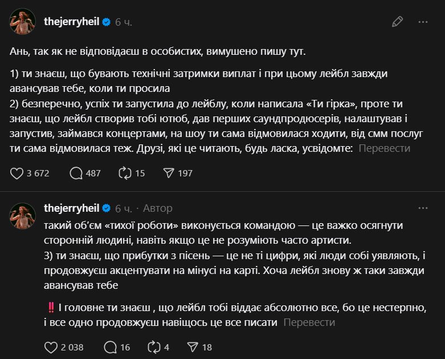
Task: Open the three-dot menu on the second post
Action: (x=423, y=208)
